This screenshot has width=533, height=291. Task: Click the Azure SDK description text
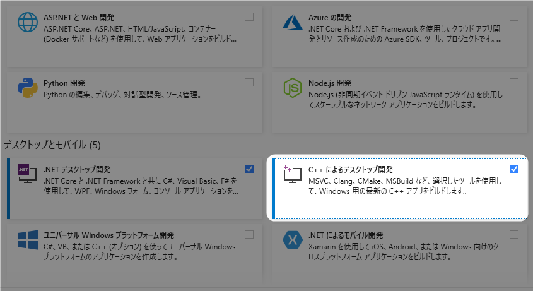coord(405,34)
